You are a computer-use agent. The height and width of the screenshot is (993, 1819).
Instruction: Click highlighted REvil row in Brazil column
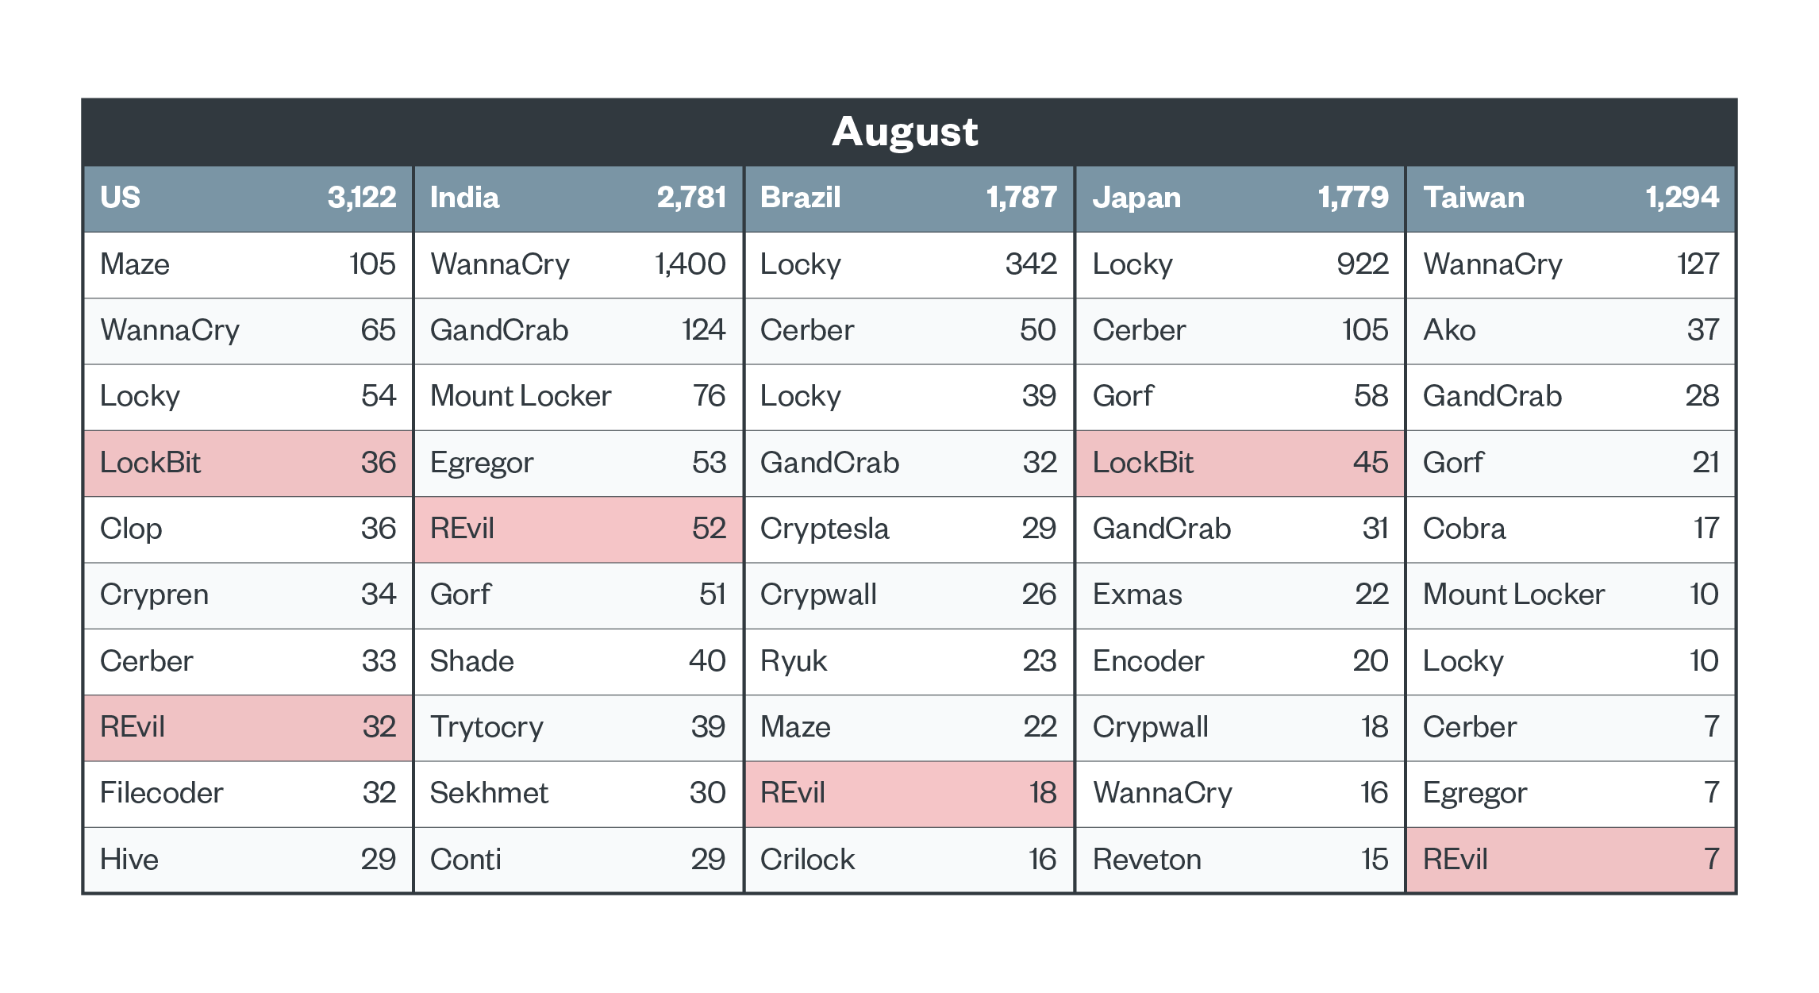pos(908,793)
